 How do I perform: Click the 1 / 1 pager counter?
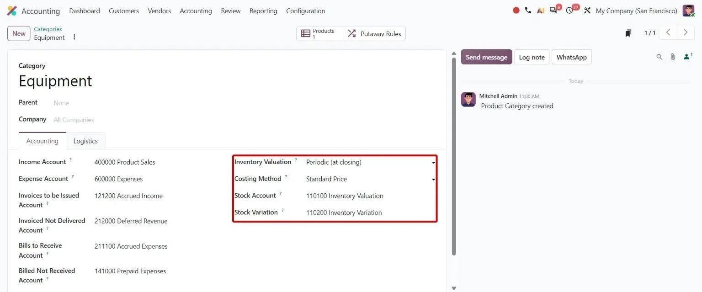pyautogui.click(x=650, y=33)
